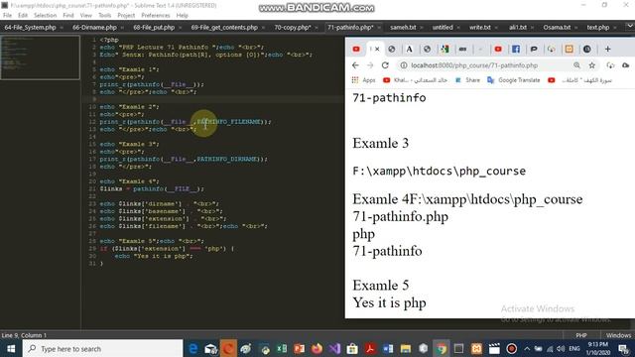Open the Windows line endings selector

tap(618, 335)
